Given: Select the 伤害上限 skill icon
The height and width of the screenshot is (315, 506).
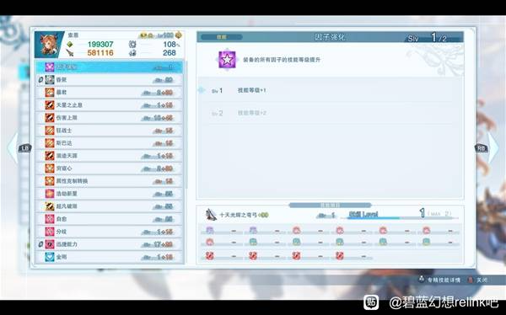Looking at the screenshot, I should click(x=50, y=118).
